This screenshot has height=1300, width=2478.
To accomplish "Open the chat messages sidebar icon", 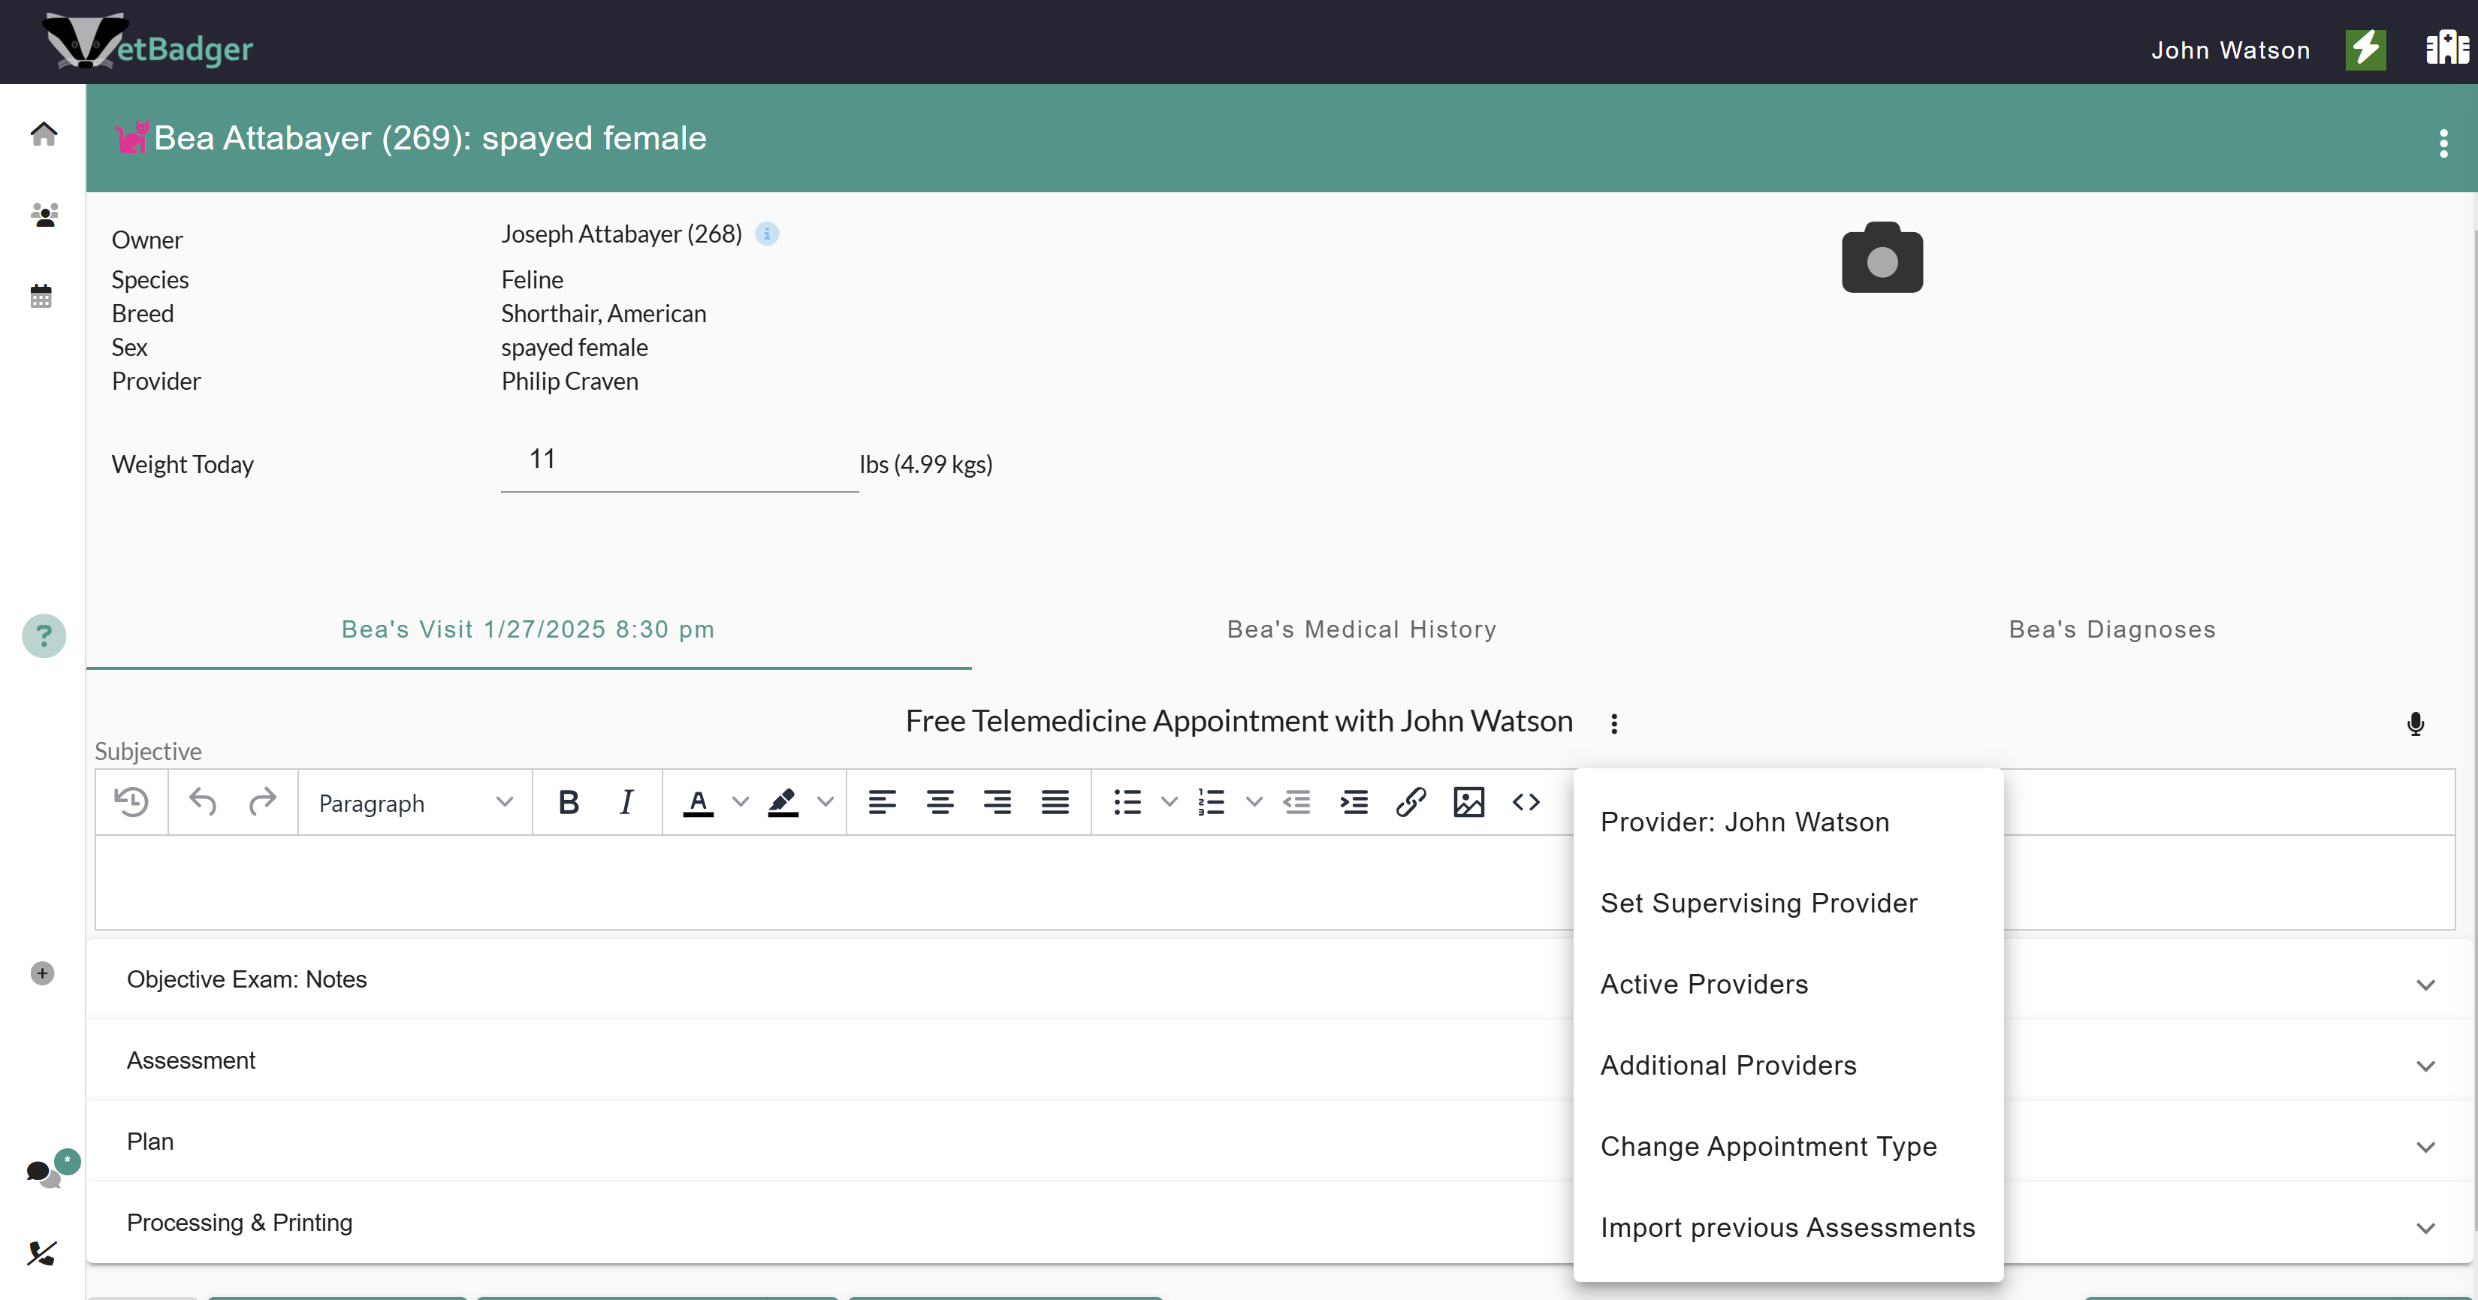I will coord(41,1172).
